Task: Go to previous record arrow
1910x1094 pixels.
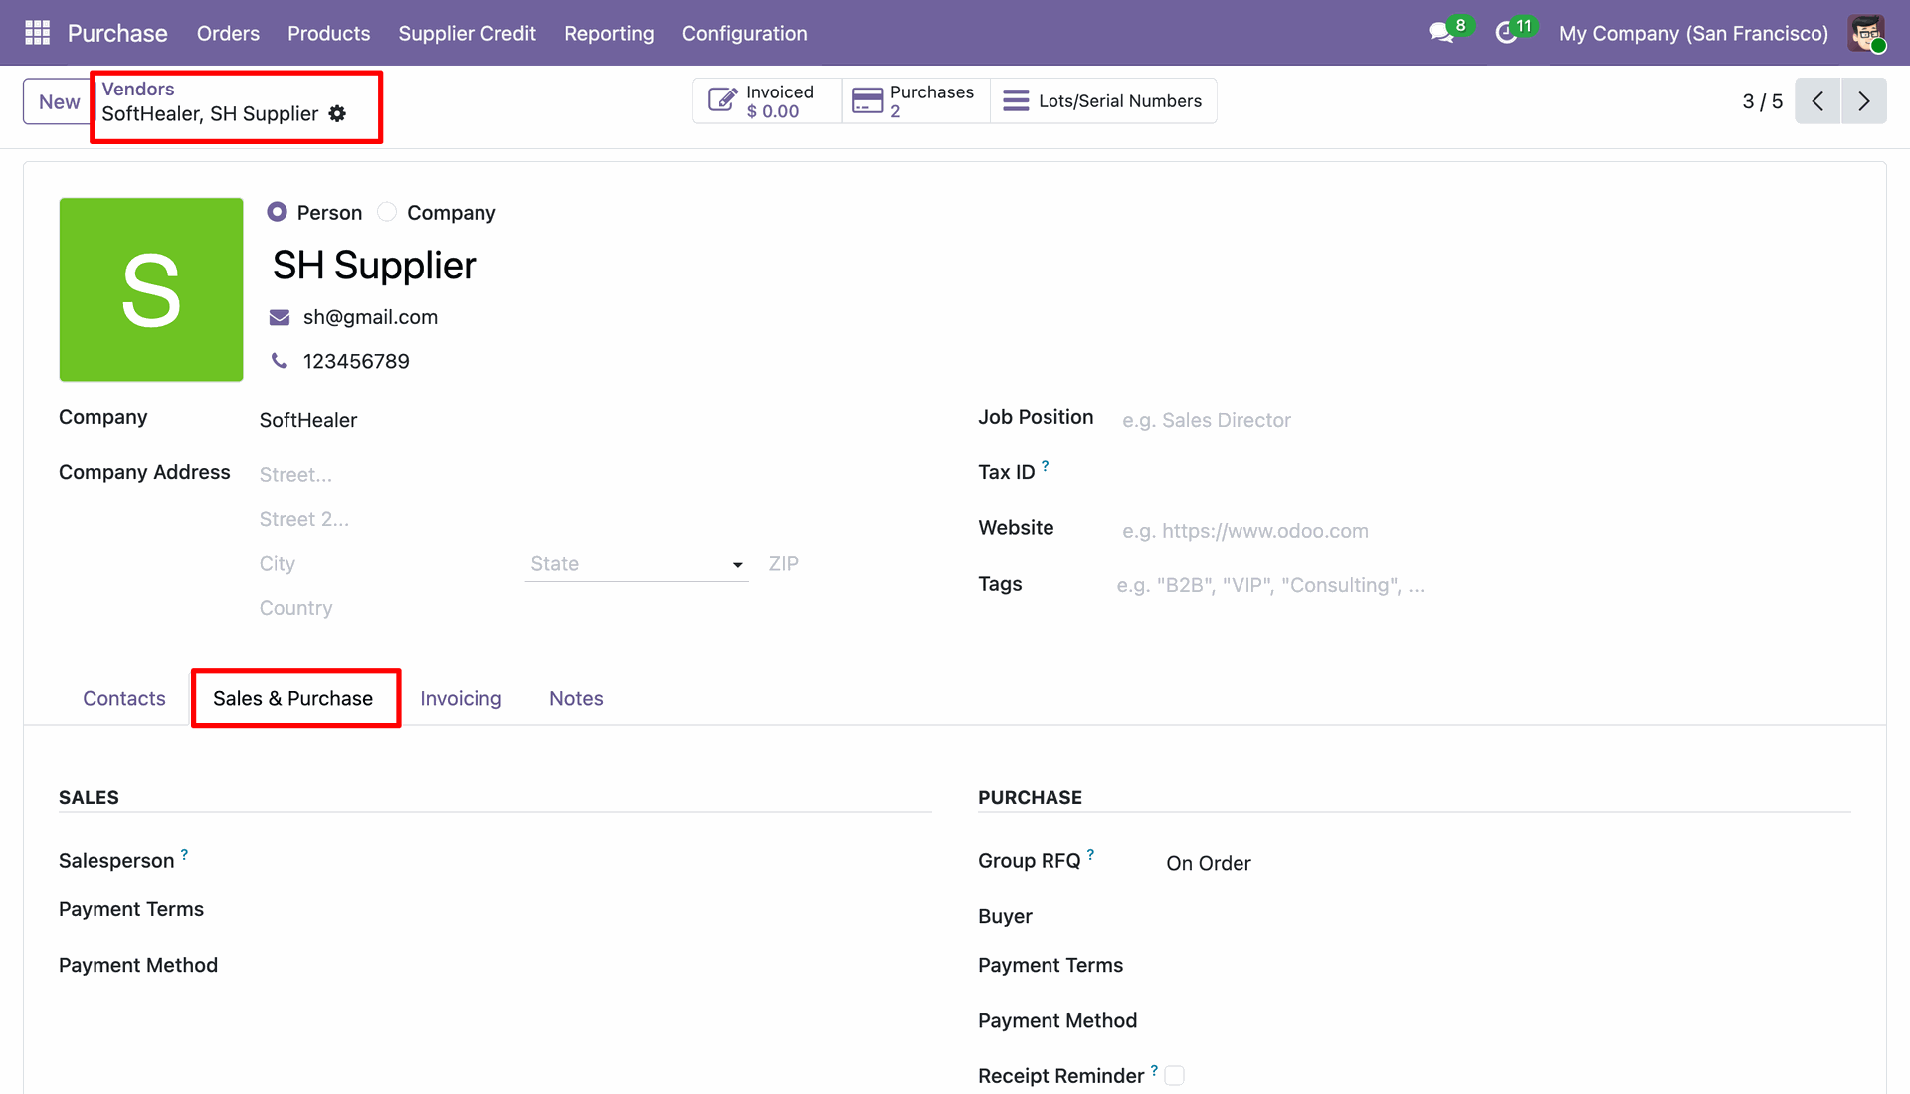Action: [1817, 101]
